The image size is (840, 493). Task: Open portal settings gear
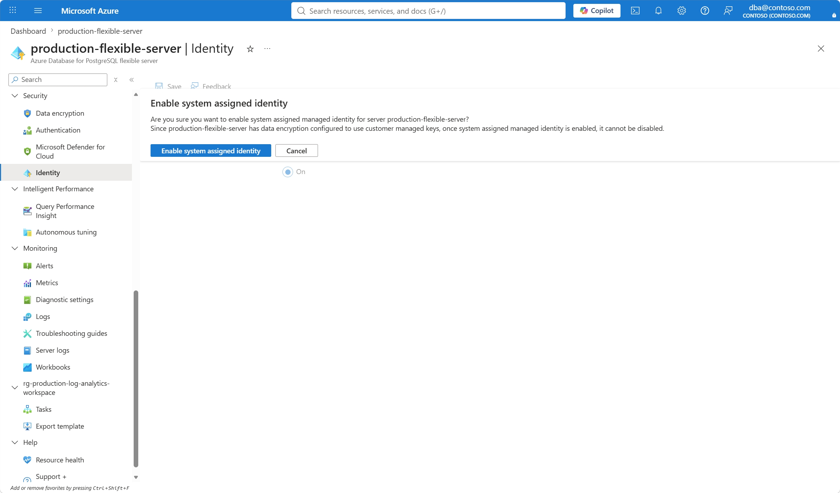[x=682, y=11]
